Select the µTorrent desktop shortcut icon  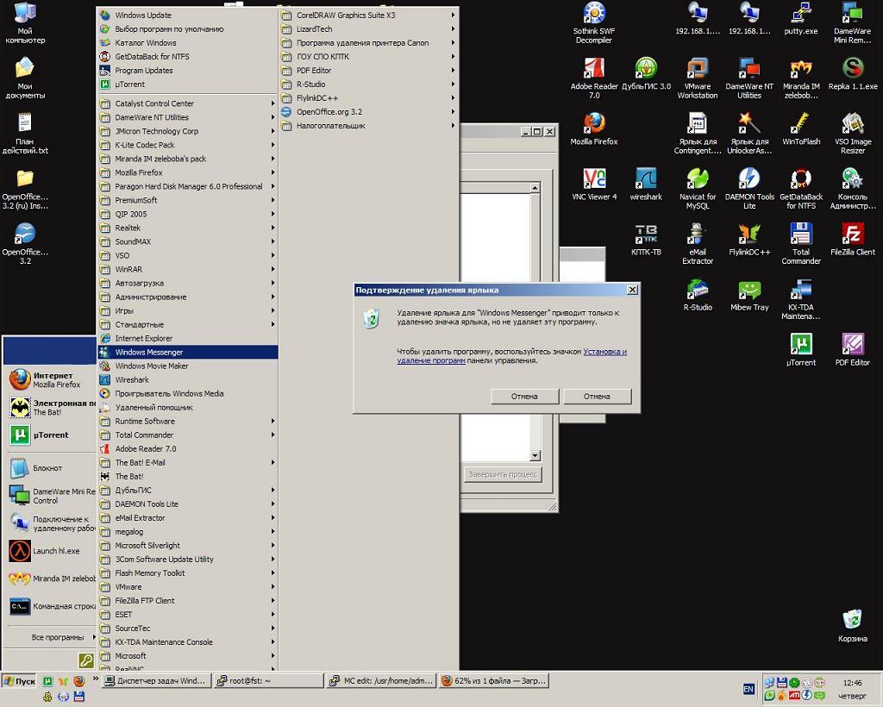[x=801, y=350]
